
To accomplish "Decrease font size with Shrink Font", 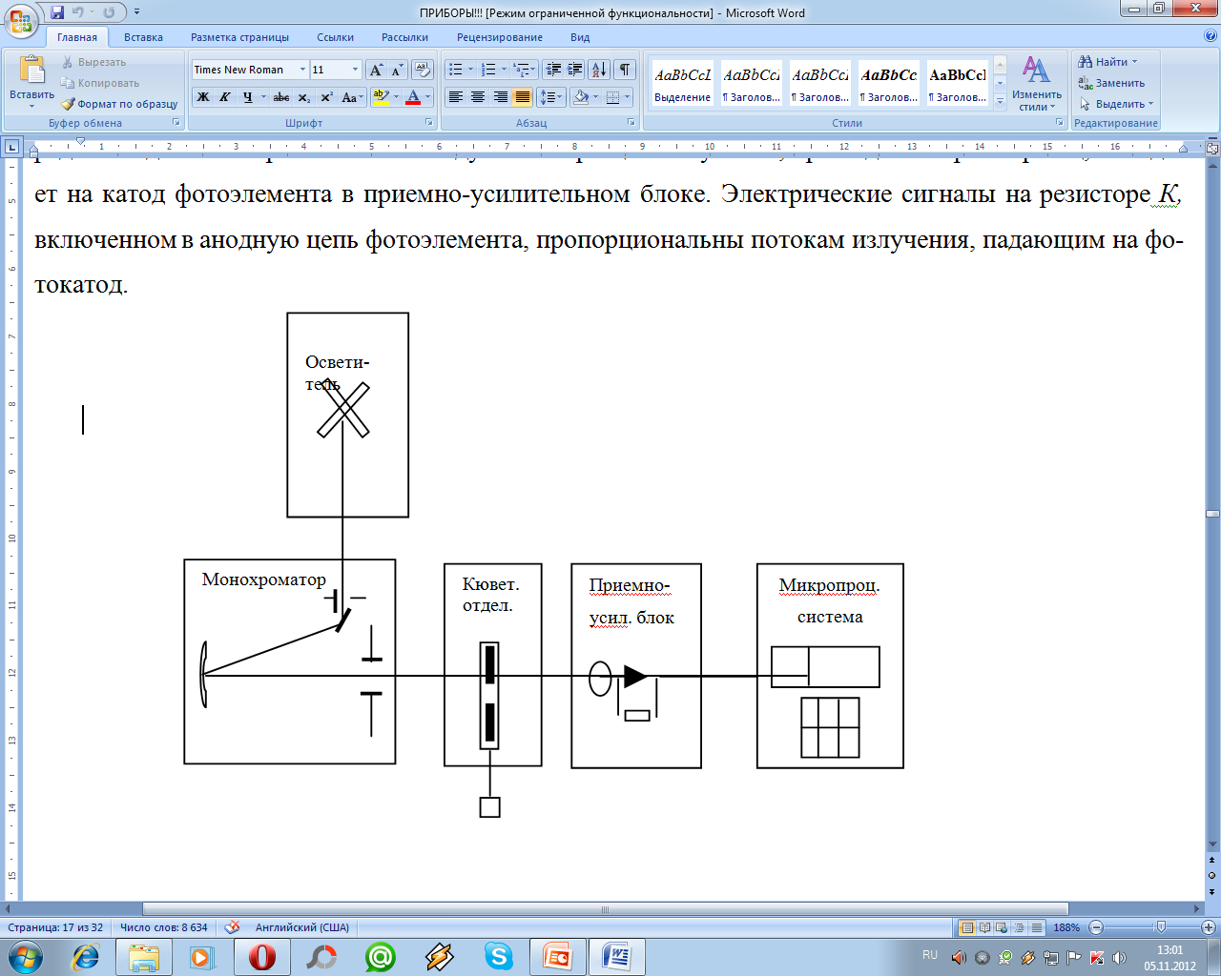I will 397,70.
